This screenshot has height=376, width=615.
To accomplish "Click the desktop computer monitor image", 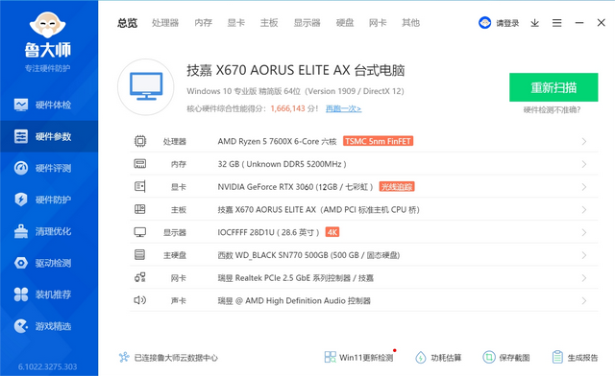I will (x=146, y=86).
